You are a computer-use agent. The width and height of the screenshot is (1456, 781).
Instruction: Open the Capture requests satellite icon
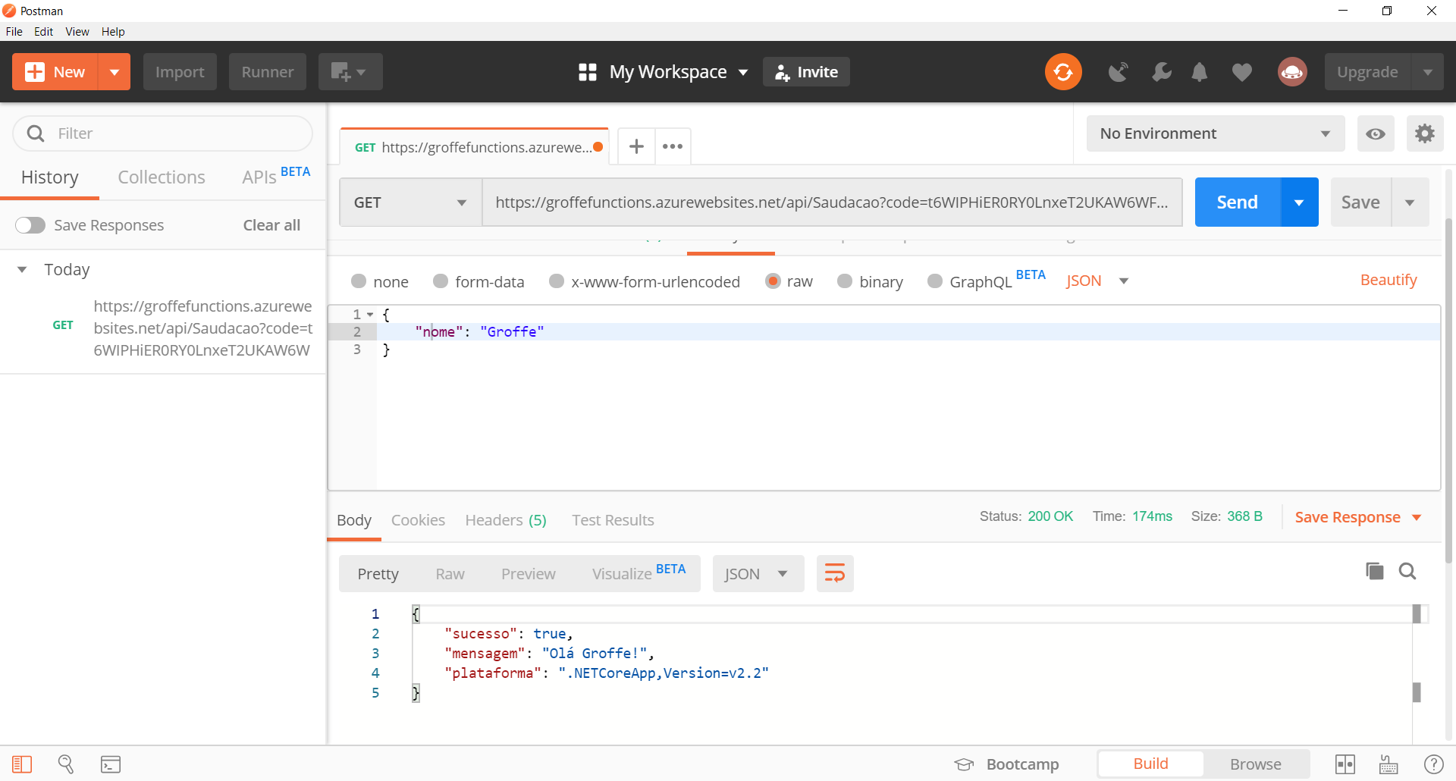1118,72
